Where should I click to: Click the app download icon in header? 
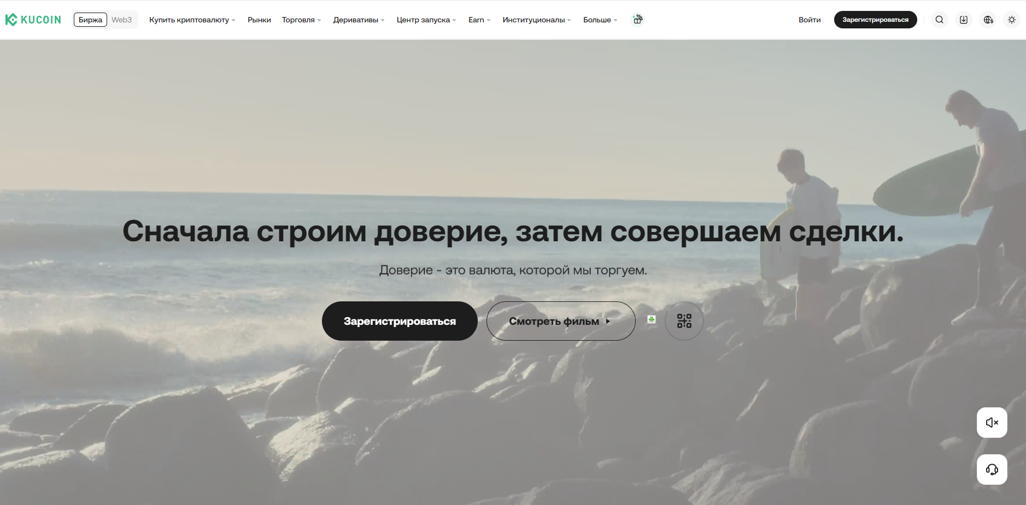tap(964, 20)
